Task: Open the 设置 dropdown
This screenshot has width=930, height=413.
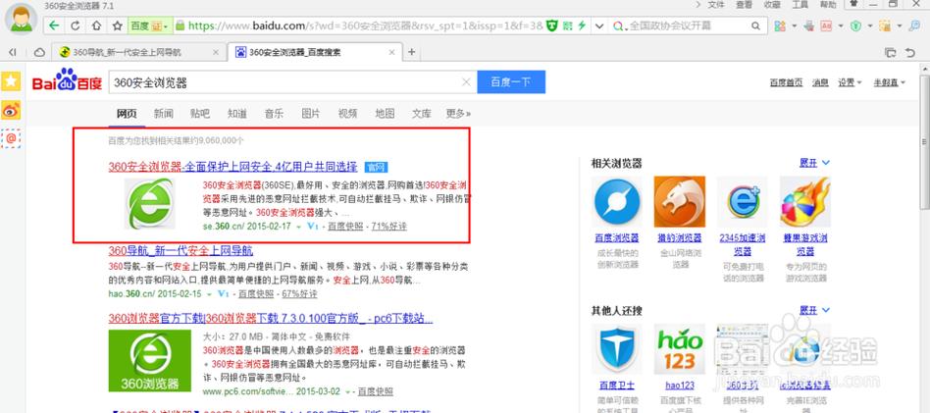Action: pos(850,82)
